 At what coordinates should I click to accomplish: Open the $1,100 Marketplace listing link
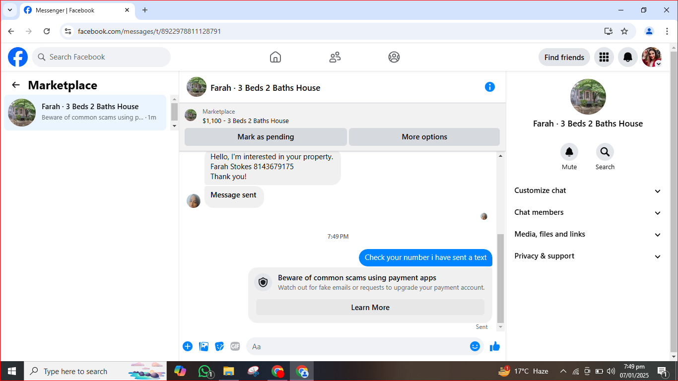click(245, 121)
